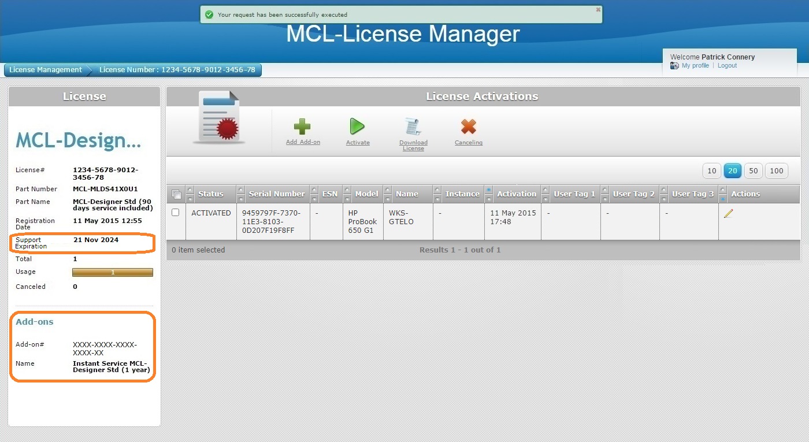Click the Results 1 - 1 out of 1 text
The width and height of the screenshot is (809, 442).
(460, 250)
